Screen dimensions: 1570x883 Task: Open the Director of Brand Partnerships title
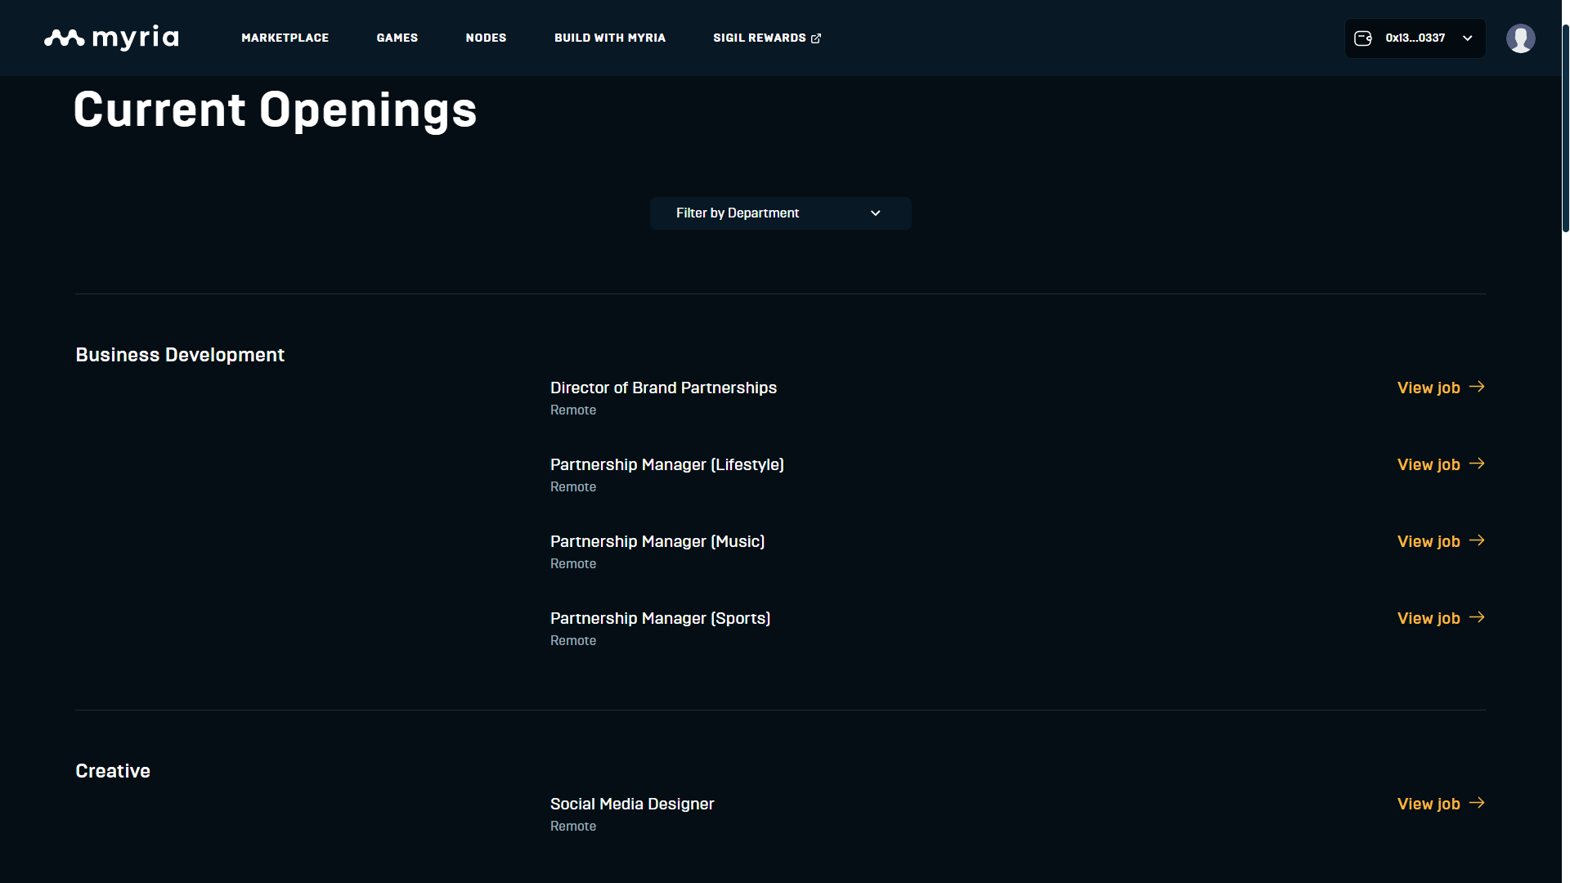[x=663, y=388]
